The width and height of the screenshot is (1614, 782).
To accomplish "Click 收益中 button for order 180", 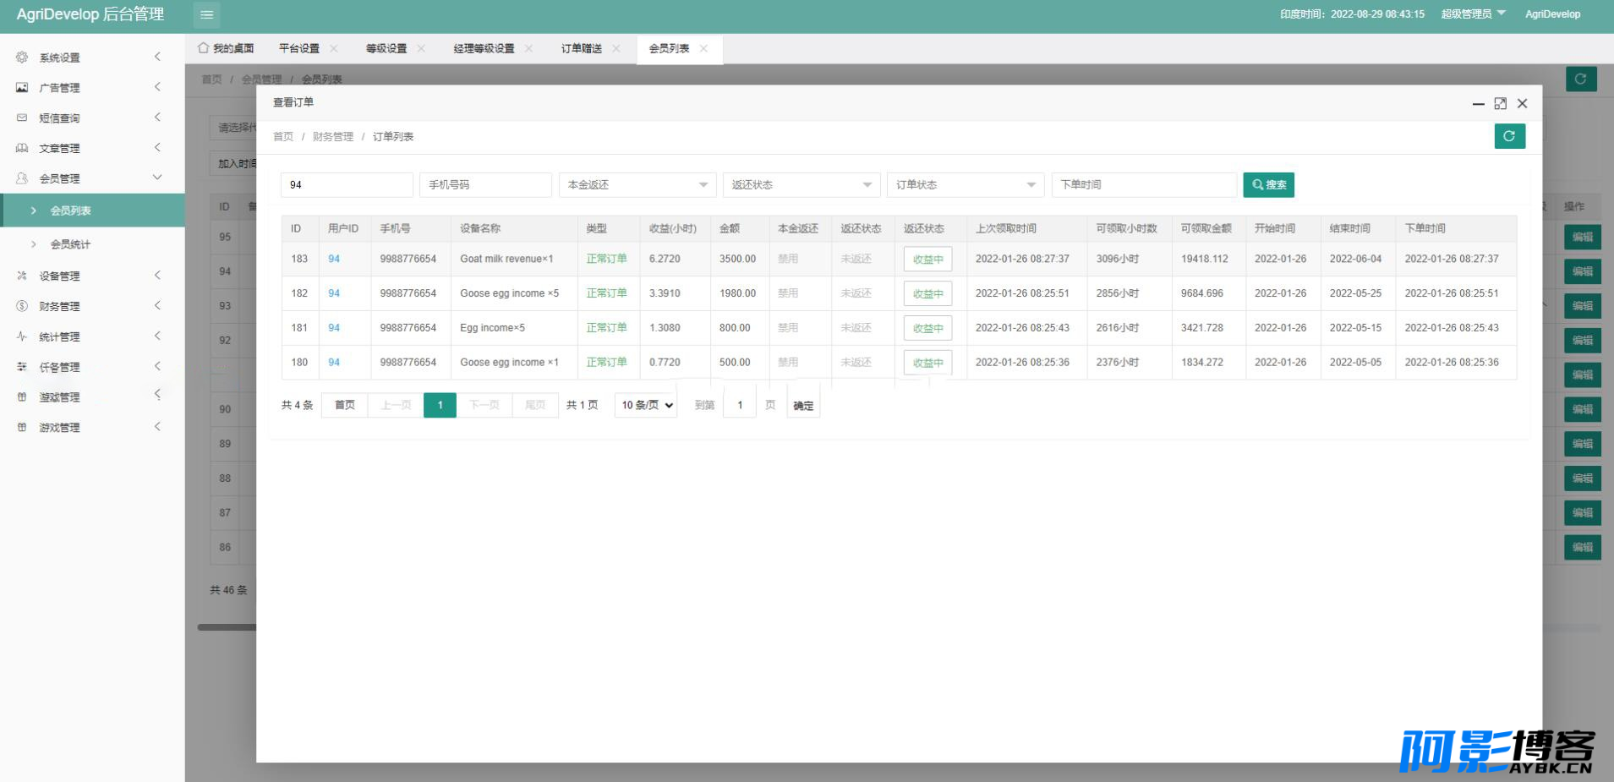I will pyautogui.click(x=927, y=363).
